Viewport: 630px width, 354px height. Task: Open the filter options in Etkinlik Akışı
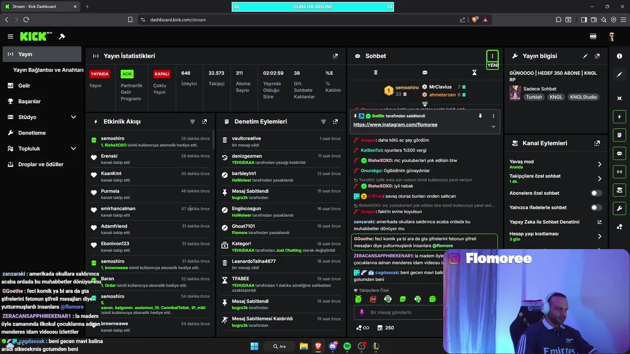click(x=192, y=121)
